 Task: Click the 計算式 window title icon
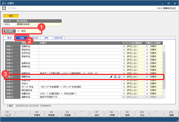pyautogui.click(x=4, y=3)
